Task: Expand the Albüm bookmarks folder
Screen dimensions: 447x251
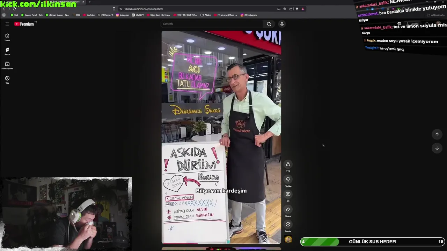Action: (x=206, y=15)
